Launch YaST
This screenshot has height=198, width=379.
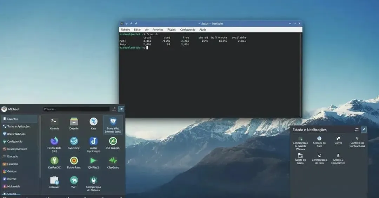point(74,182)
